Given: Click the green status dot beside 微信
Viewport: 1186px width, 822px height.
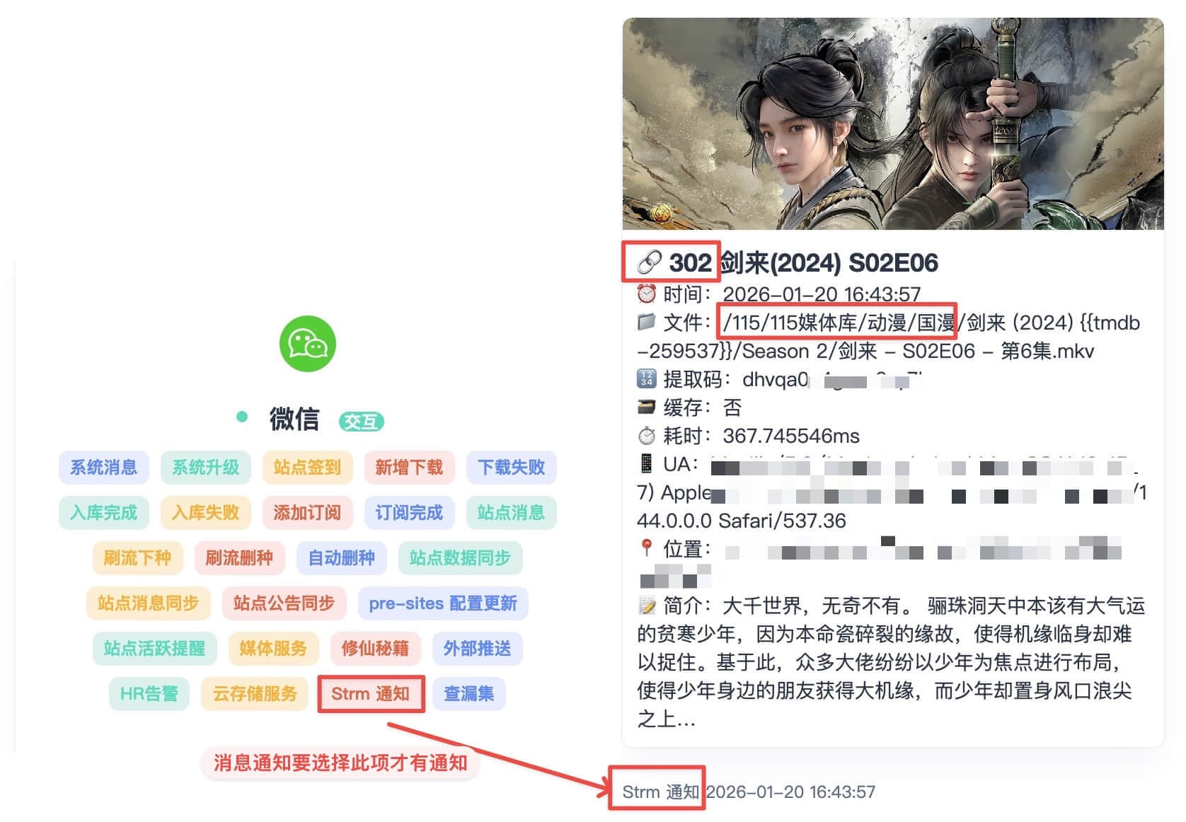Looking at the screenshot, I should point(242,417).
